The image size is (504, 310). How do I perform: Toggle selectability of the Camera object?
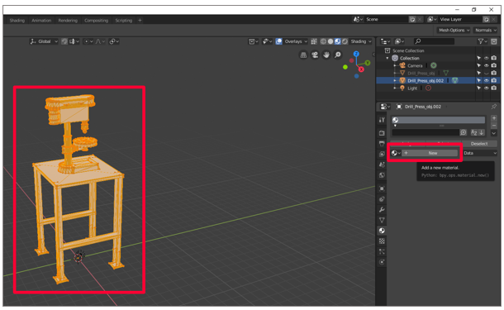pos(479,65)
